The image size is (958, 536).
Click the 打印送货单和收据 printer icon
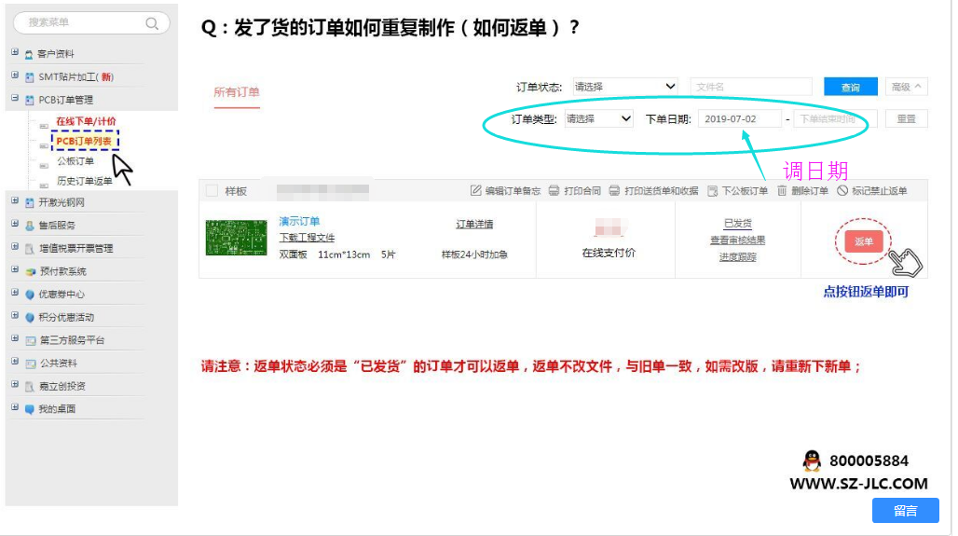pos(614,191)
